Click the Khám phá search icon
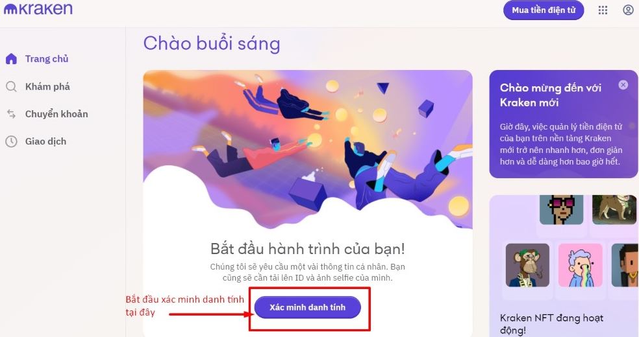 11,87
